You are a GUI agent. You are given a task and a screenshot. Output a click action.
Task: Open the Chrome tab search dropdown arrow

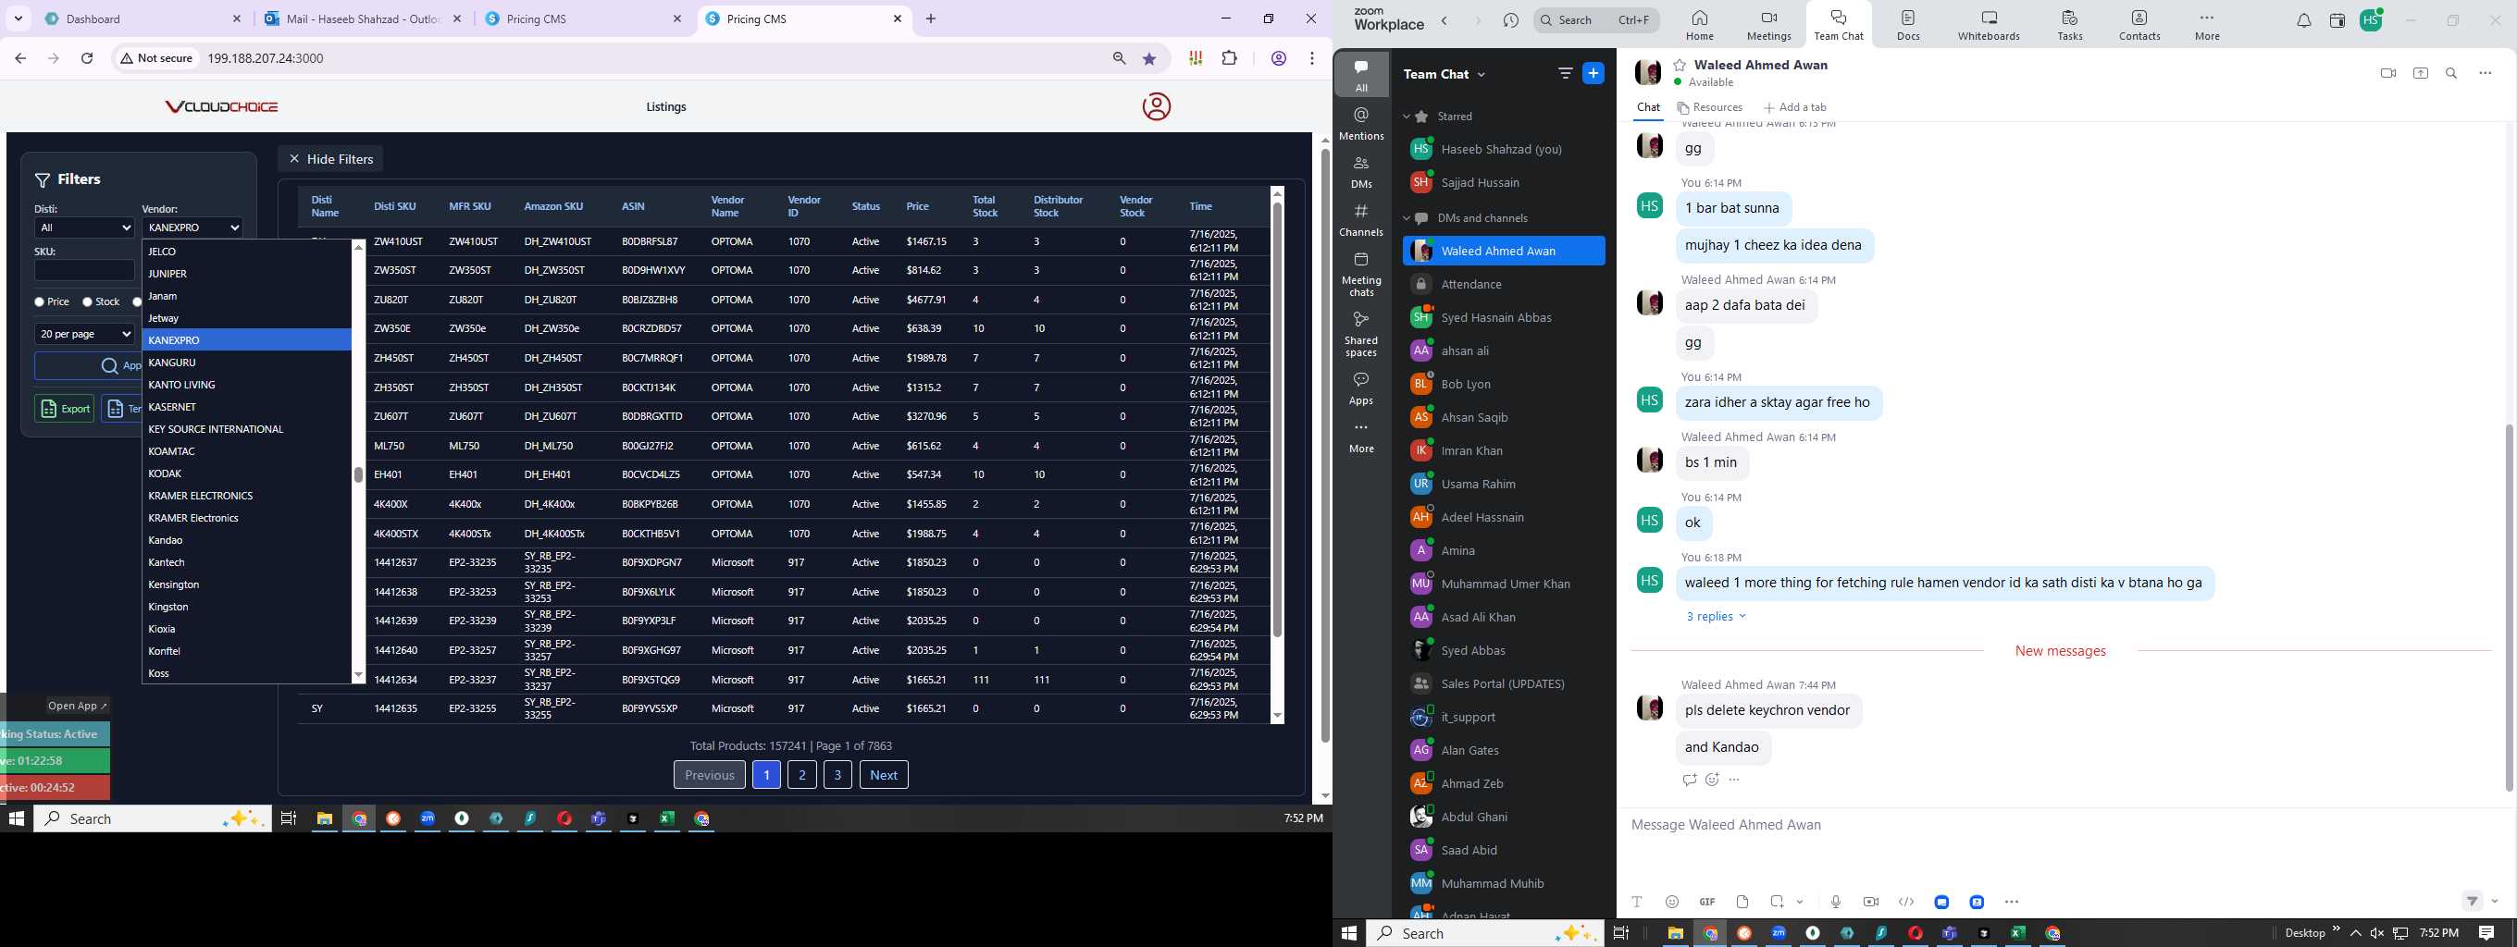click(19, 18)
